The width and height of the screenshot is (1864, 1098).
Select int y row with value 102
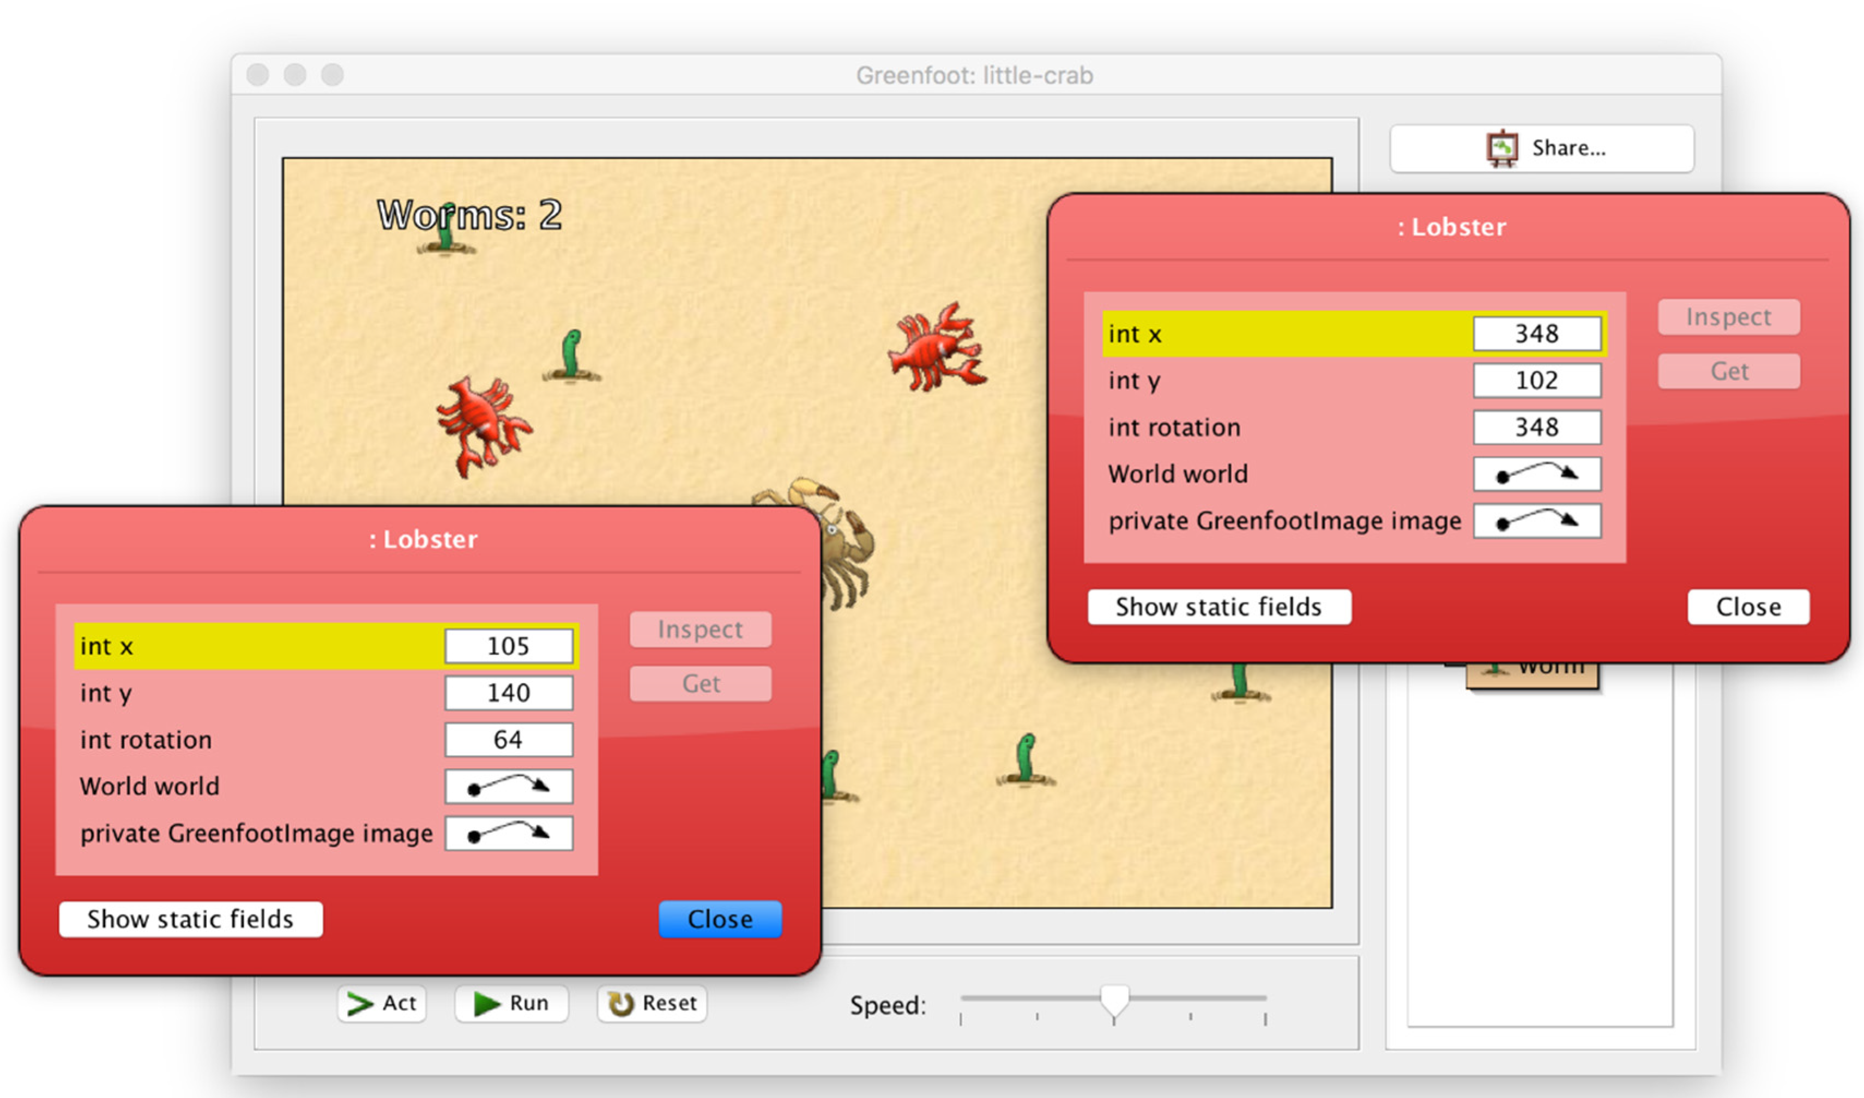pyautogui.click(x=1354, y=381)
